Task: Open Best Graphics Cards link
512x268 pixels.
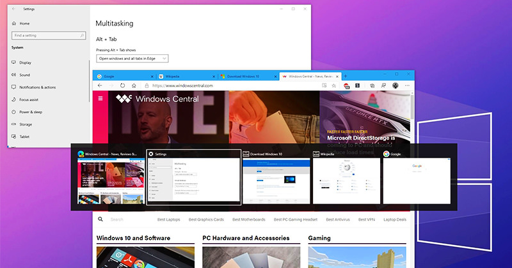Action: pos(206,220)
